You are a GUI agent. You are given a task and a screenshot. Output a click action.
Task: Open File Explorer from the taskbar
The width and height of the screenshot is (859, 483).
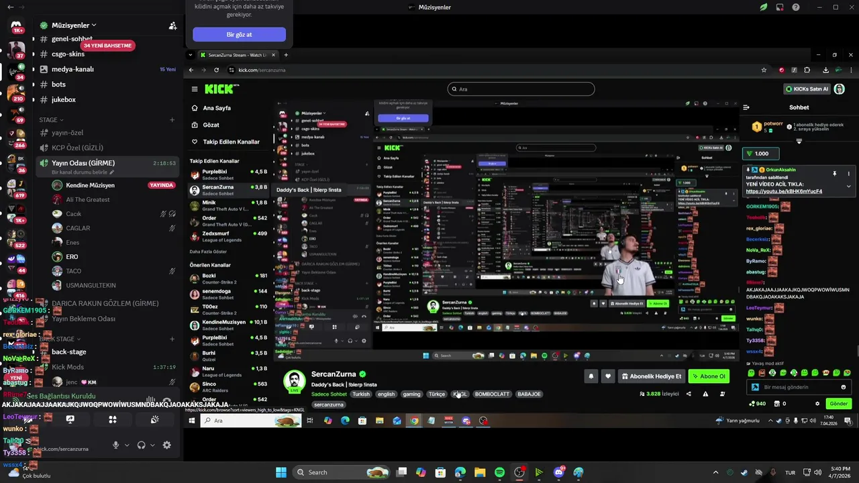480,472
